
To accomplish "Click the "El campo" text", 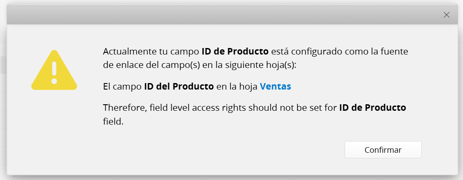I will point(122,87).
